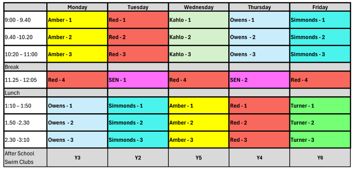353x170 pixels.
Task: Click Red - 2 cell under Tuesday
Action: [138, 37]
